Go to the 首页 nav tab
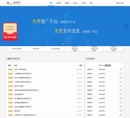The width and height of the screenshot is (130, 118). (51, 3)
